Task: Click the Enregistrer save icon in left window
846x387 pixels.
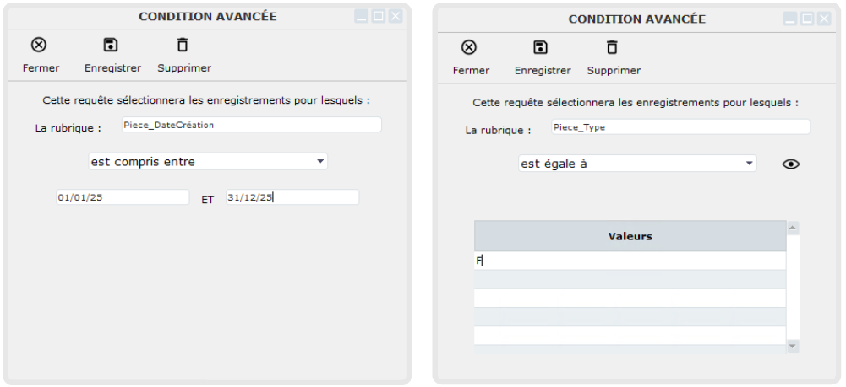Action: pyautogui.click(x=111, y=45)
